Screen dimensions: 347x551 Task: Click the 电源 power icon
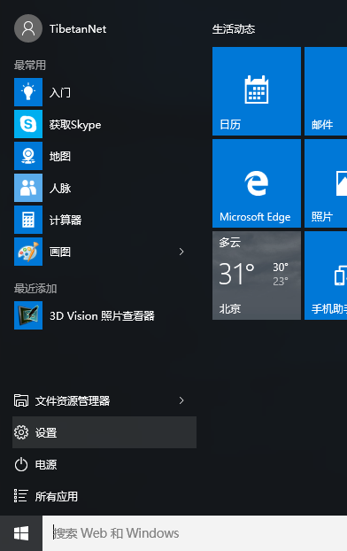point(21,464)
